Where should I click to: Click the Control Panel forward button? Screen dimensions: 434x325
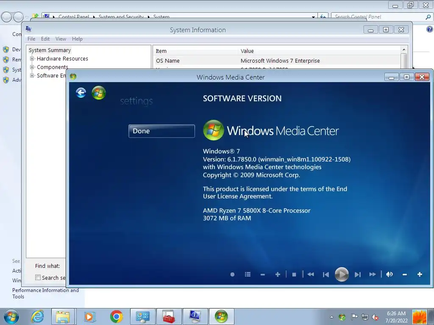coord(18,17)
